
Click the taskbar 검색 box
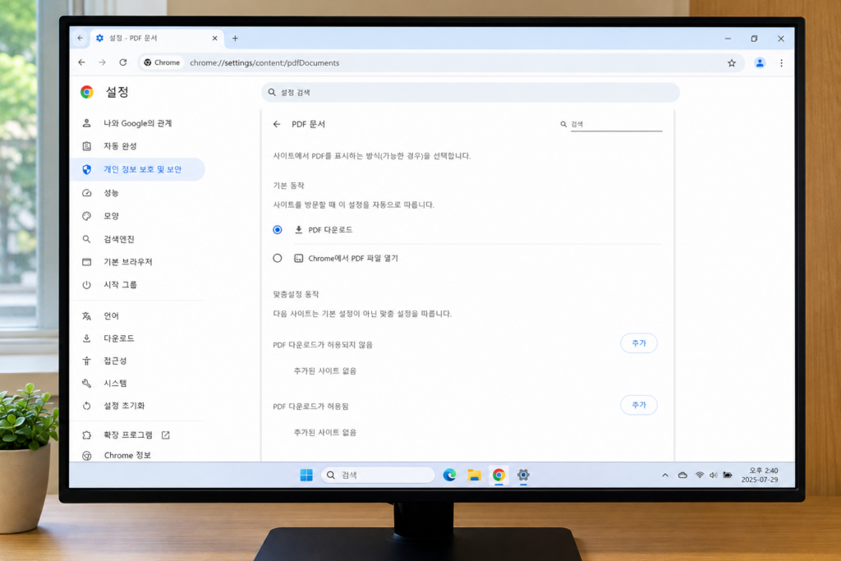click(x=378, y=475)
